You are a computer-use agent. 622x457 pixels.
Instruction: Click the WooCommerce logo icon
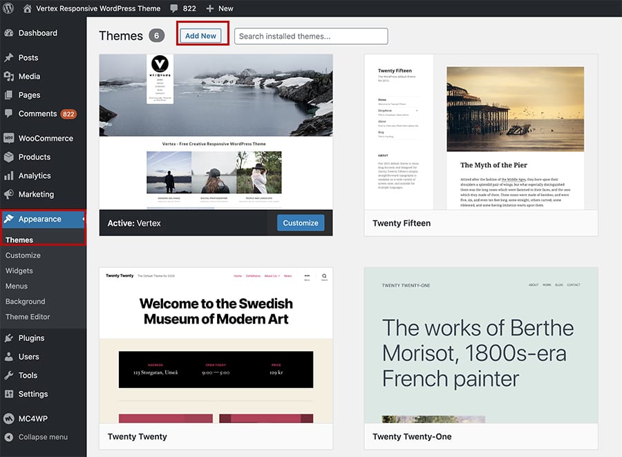[x=9, y=138]
